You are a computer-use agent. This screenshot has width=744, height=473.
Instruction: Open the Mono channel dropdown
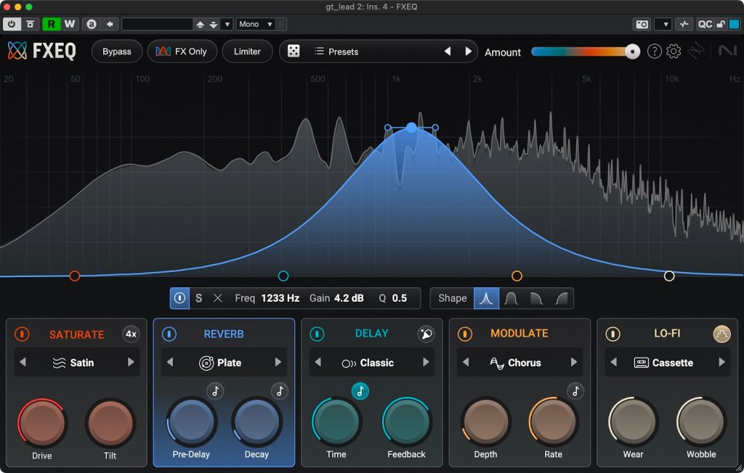pyautogui.click(x=256, y=24)
